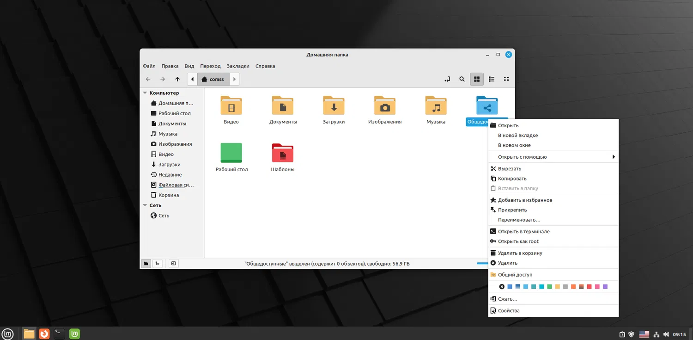Open the Сеть location with the globe icon

160,216
